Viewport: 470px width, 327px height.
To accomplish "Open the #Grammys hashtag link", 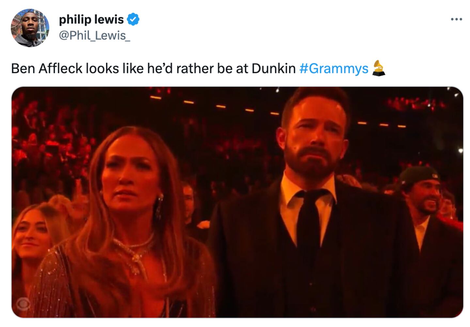I will (334, 69).
